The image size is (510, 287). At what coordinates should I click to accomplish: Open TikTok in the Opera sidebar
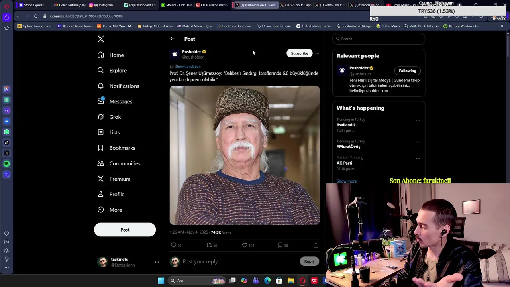click(x=6, y=142)
